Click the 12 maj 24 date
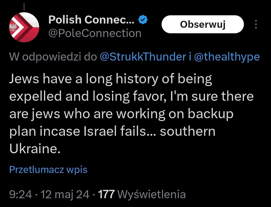 click(65, 194)
